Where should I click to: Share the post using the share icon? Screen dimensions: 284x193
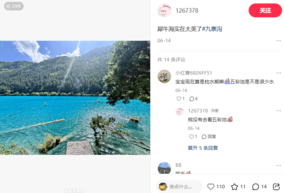(276, 187)
